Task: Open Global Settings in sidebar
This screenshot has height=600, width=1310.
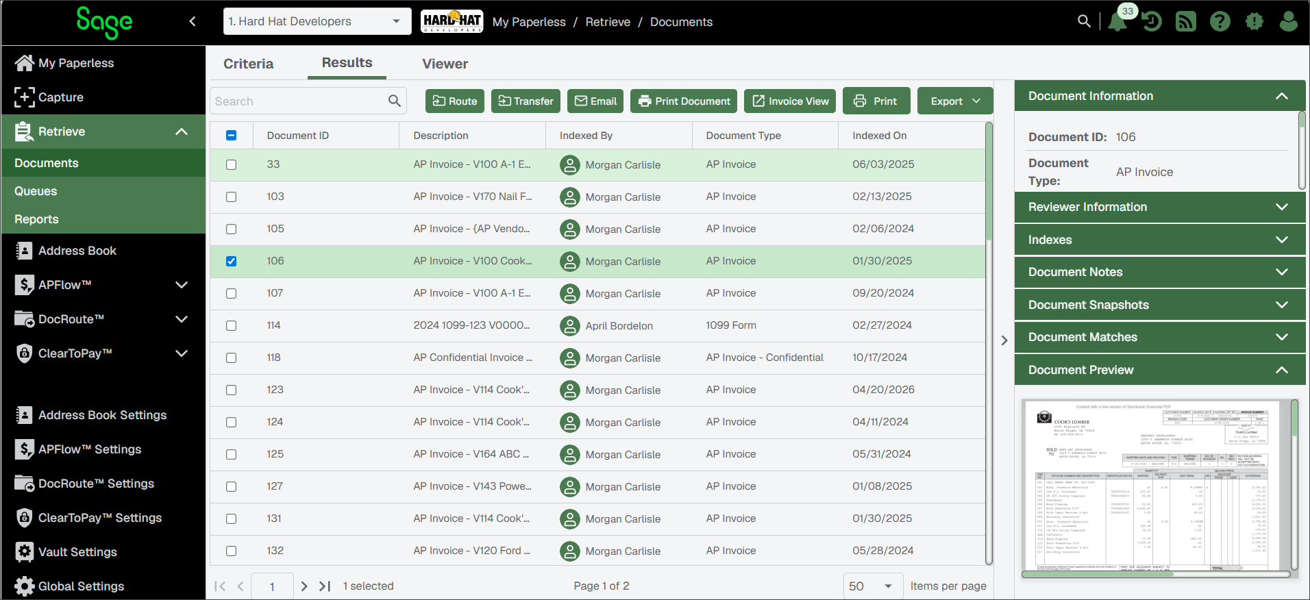Action: pyautogui.click(x=103, y=586)
